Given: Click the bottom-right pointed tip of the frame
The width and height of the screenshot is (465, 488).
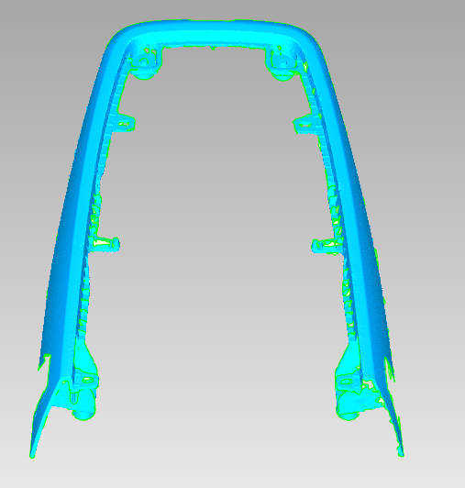Looking at the screenshot, I should coord(401,452).
